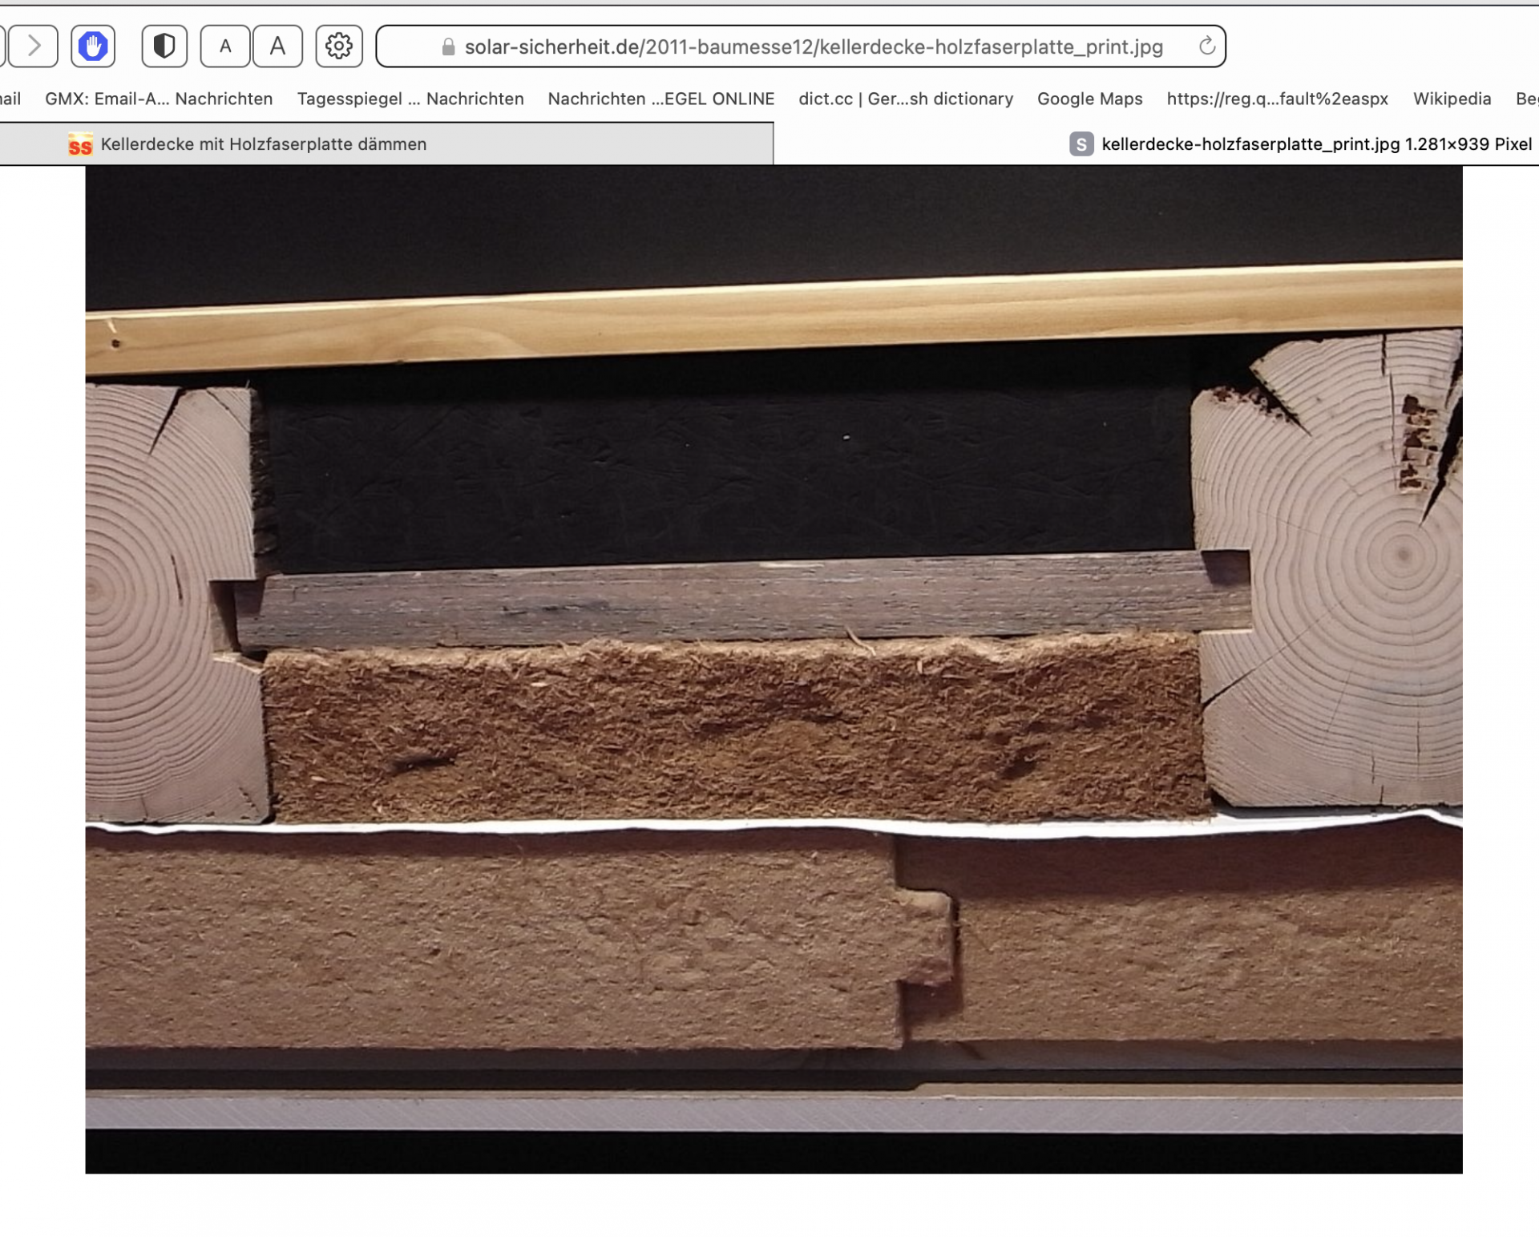Click the SS favicon on the left tab
The image size is (1539, 1237).
pos(80,145)
